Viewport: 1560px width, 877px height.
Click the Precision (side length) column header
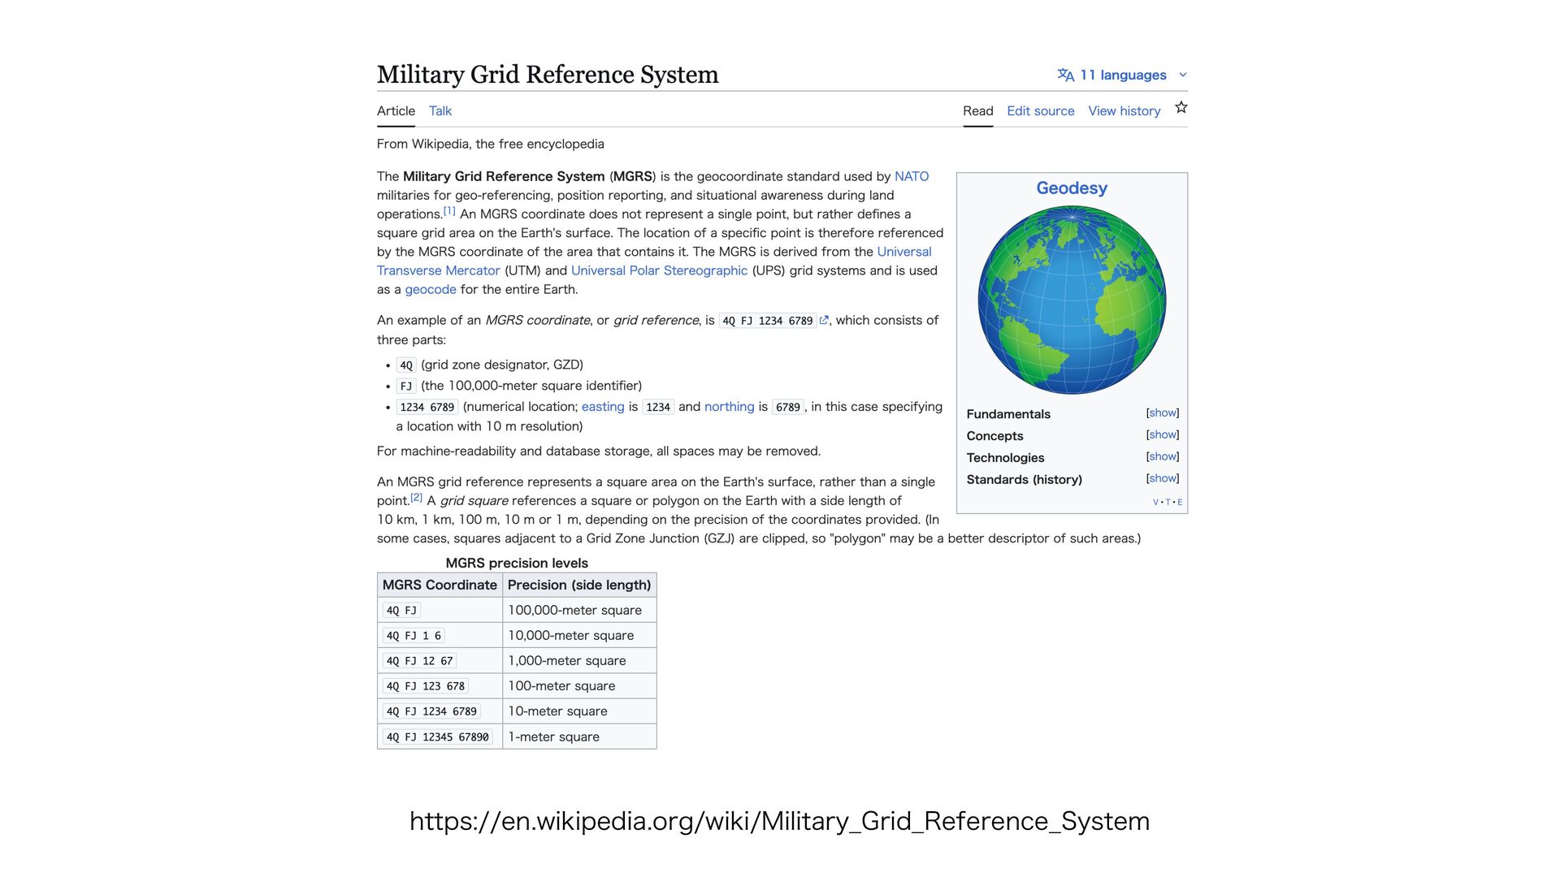coord(579,585)
